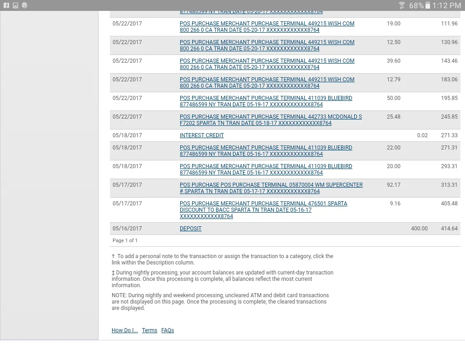Open the INTEREST CREDIT transaction
The image size is (465, 349).
pos(202,135)
